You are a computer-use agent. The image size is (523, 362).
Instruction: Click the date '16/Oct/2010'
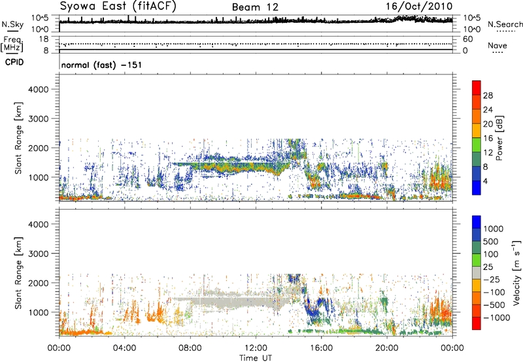coord(419,7)
